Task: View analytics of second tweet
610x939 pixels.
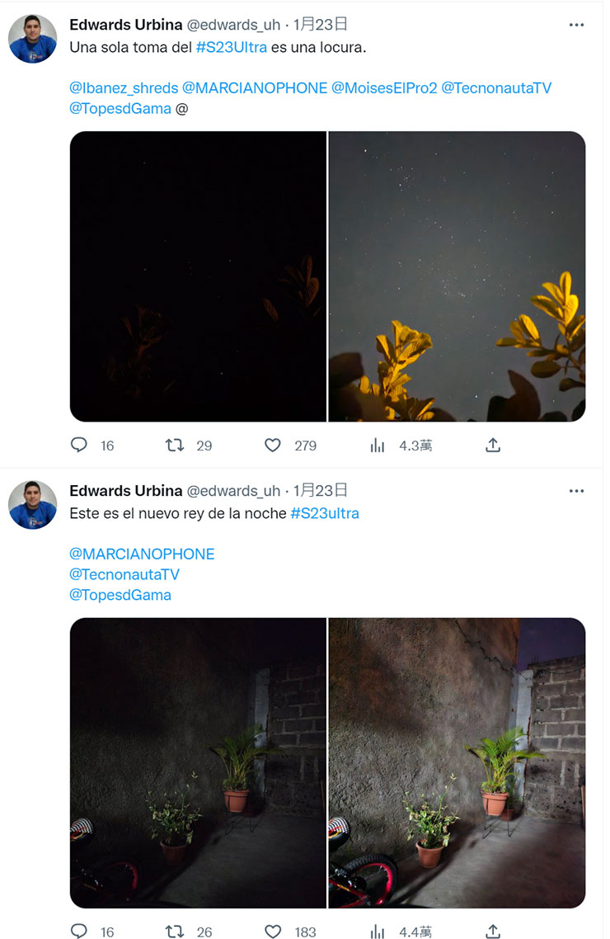Action: (378, 932)
